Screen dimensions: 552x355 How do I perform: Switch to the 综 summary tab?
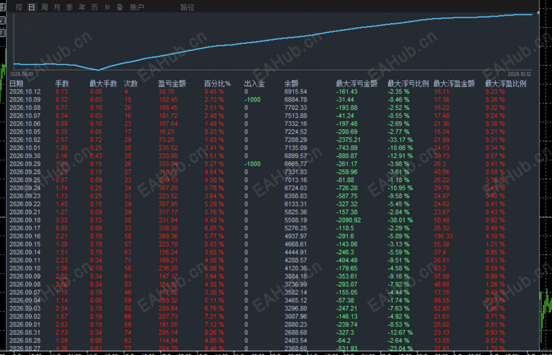click(19, 7)
